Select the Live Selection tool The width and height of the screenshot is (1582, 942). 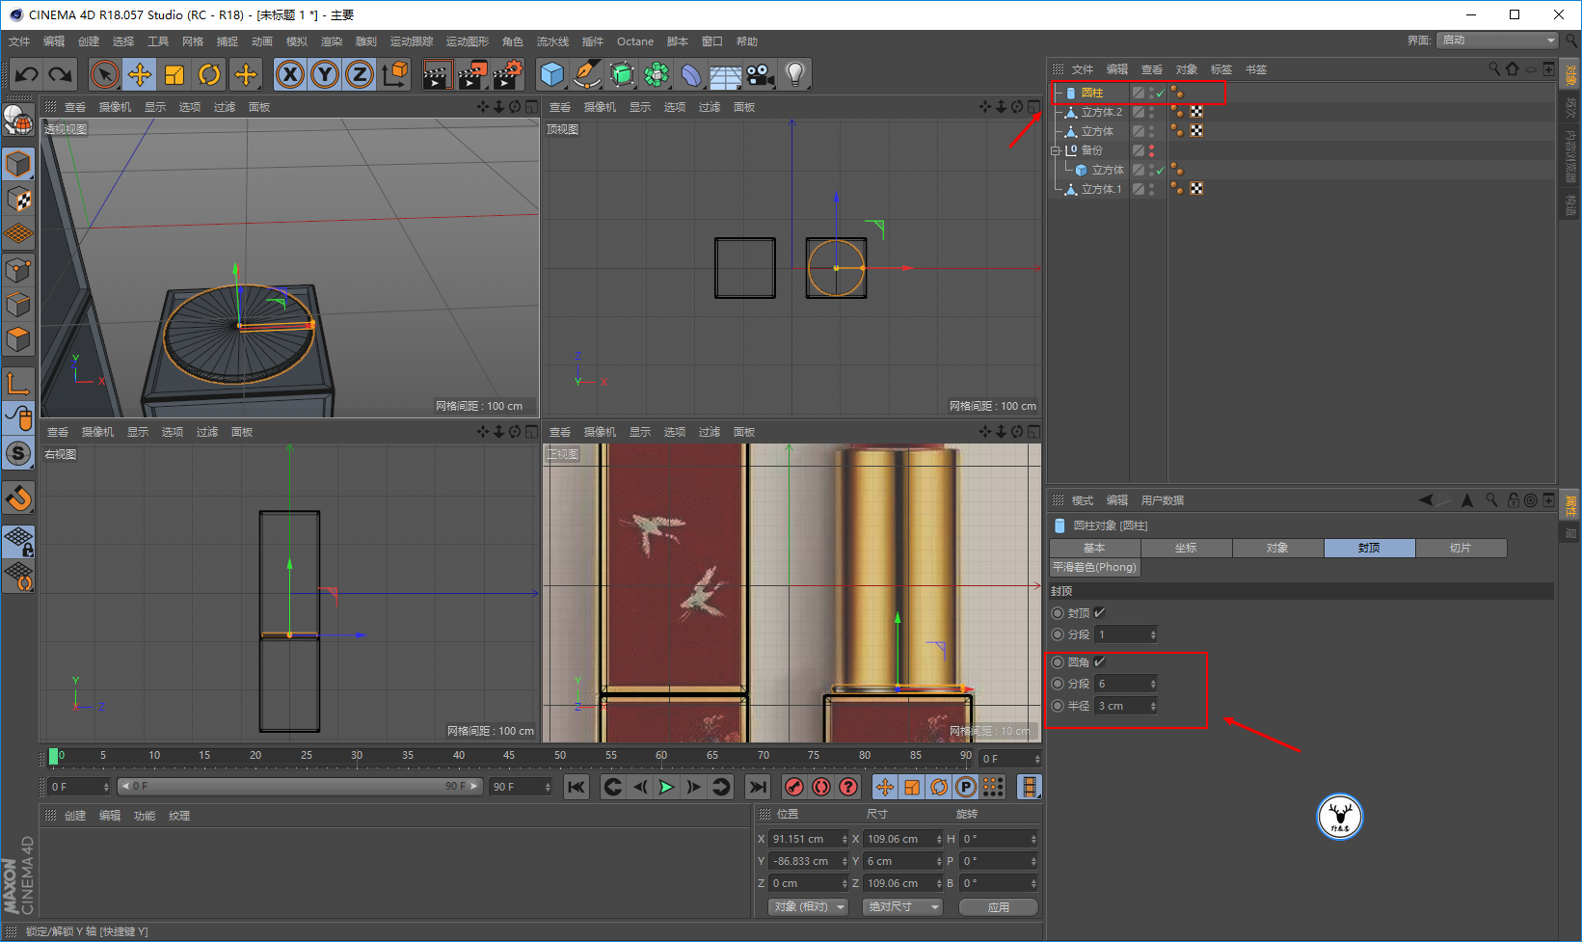pos(105,74)
